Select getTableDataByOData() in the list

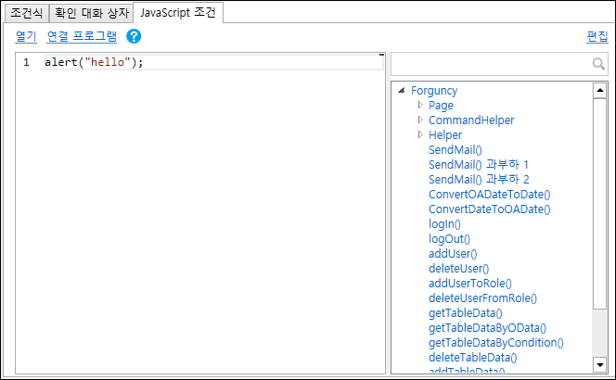pos(487,328)
